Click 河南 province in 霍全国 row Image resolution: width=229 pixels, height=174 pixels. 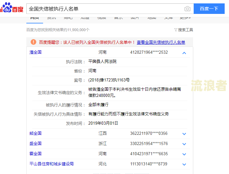point(103,154)
